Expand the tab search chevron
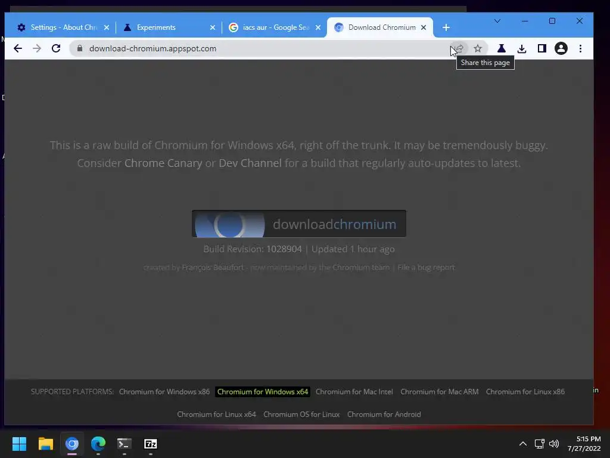 coord(497,21)
